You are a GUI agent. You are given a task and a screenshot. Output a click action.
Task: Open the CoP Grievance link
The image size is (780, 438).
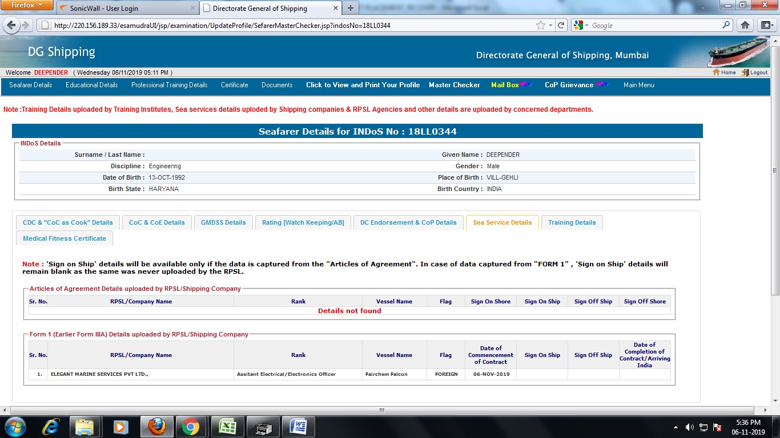click(x=569, y=85)
